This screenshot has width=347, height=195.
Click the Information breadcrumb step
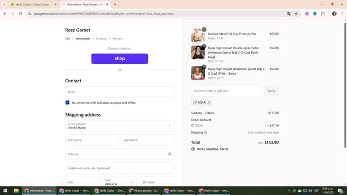point(83,38)
